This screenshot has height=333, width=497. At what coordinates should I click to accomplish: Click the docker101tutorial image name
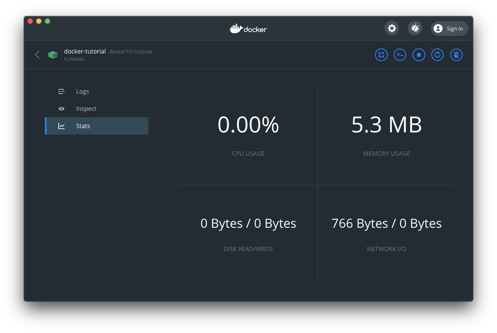[x=130, y=52]
